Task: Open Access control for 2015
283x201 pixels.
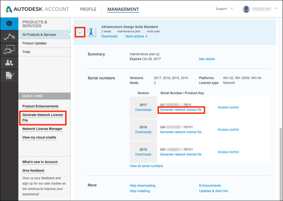Action: (228, 152)
